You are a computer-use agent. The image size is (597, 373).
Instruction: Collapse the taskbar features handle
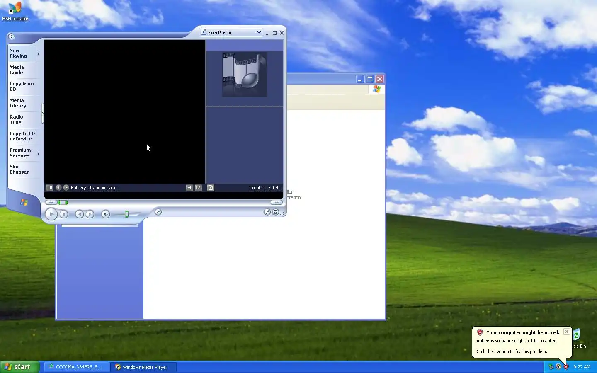point(42,113)
